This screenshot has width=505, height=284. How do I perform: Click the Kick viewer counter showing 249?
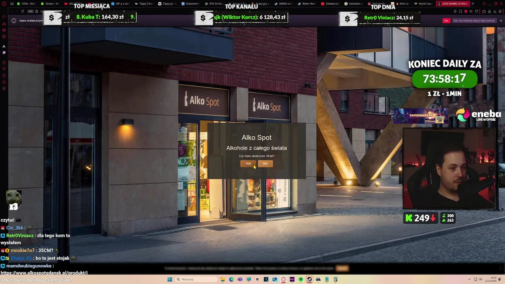coord(420,218)
